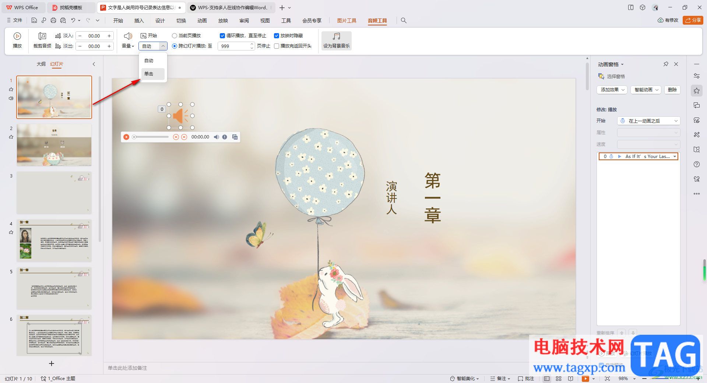Screen dimensions: 707x383
Task: Open the 插入 ribbon tab
Action: point(139,21)
